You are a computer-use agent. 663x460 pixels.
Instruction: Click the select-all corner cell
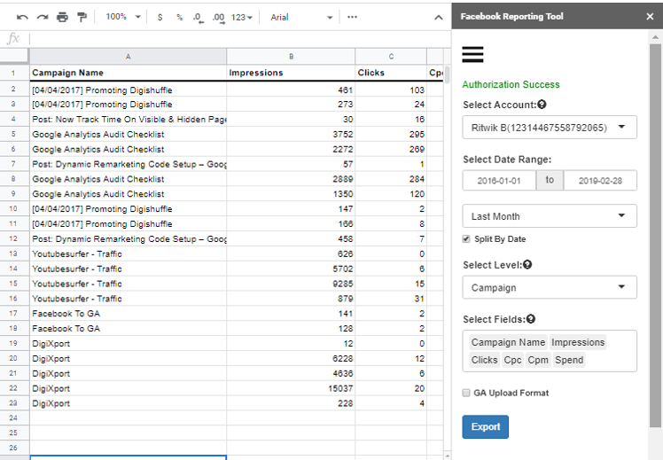click(x=14, y=56)
